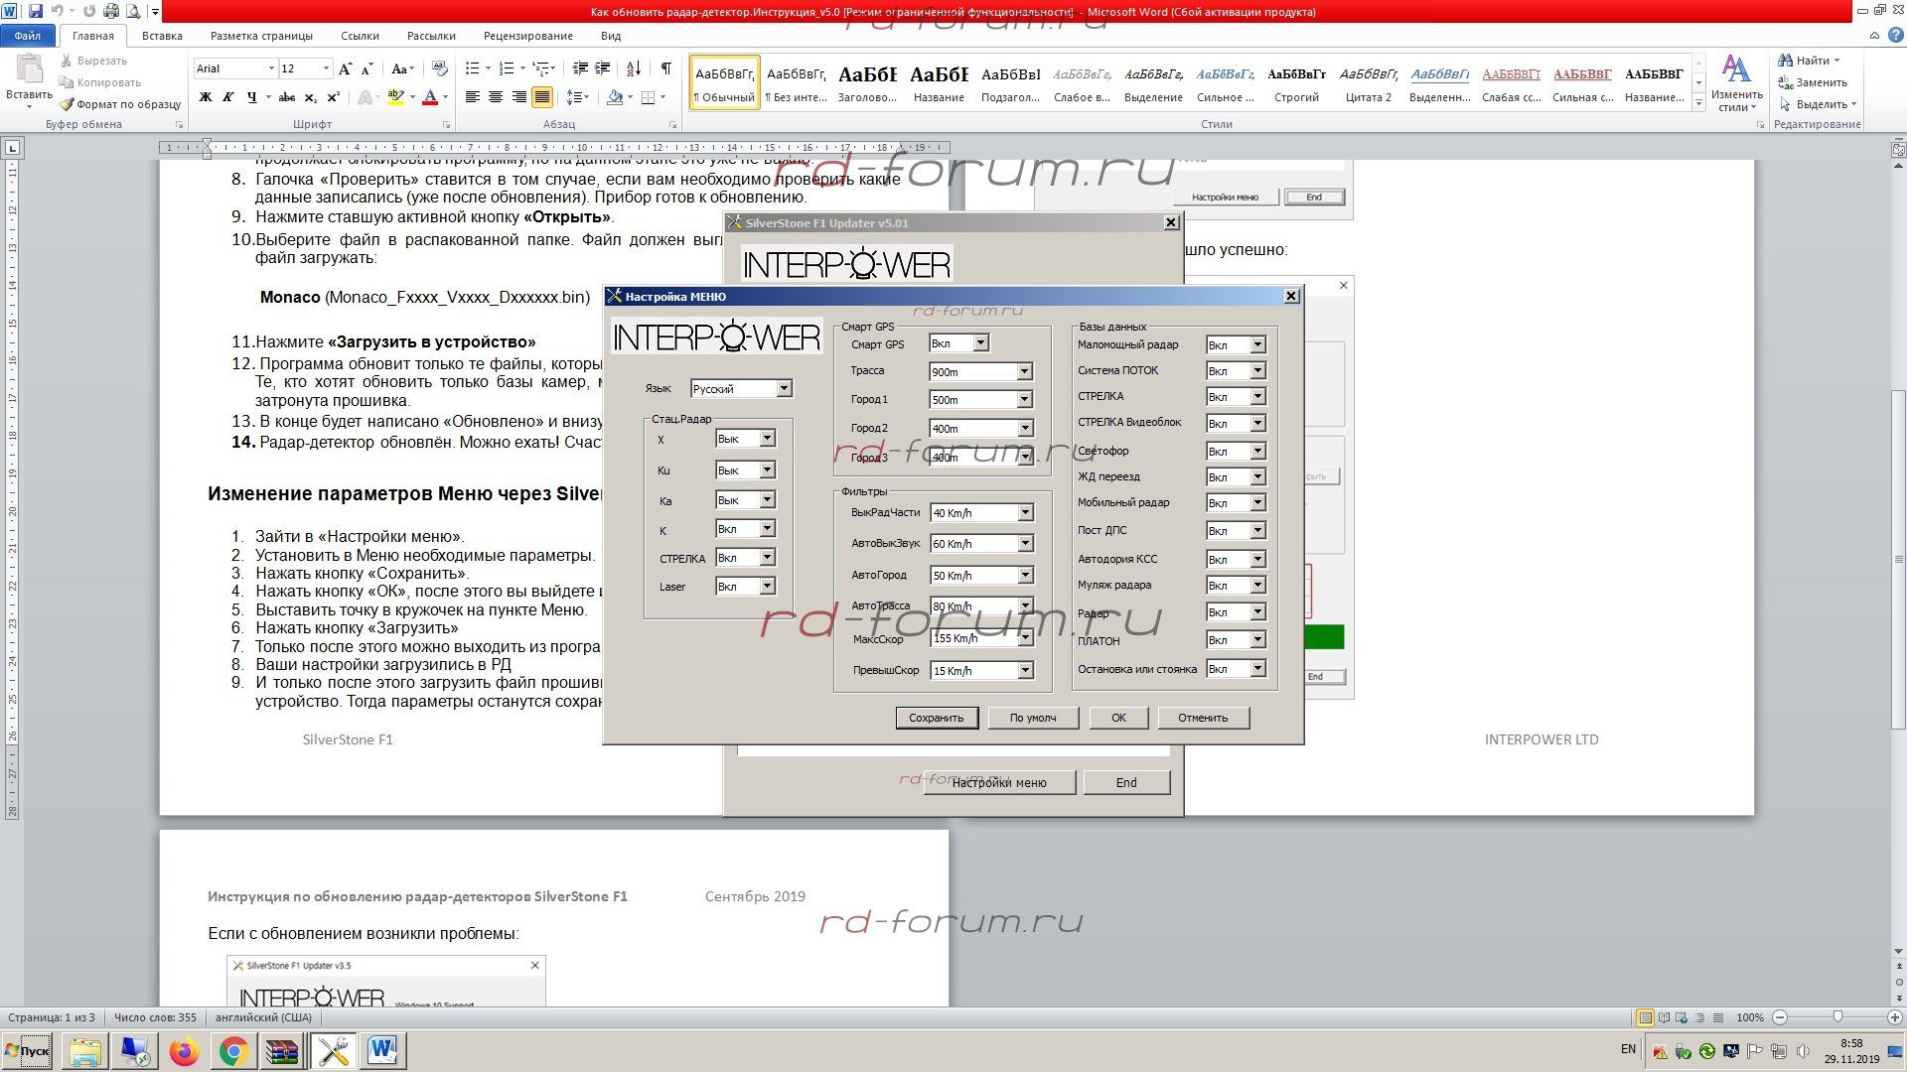
Task: Click OK in Настройка МЕНЮ dialog
Action: pyautogui.click(x=1118, y=718)
